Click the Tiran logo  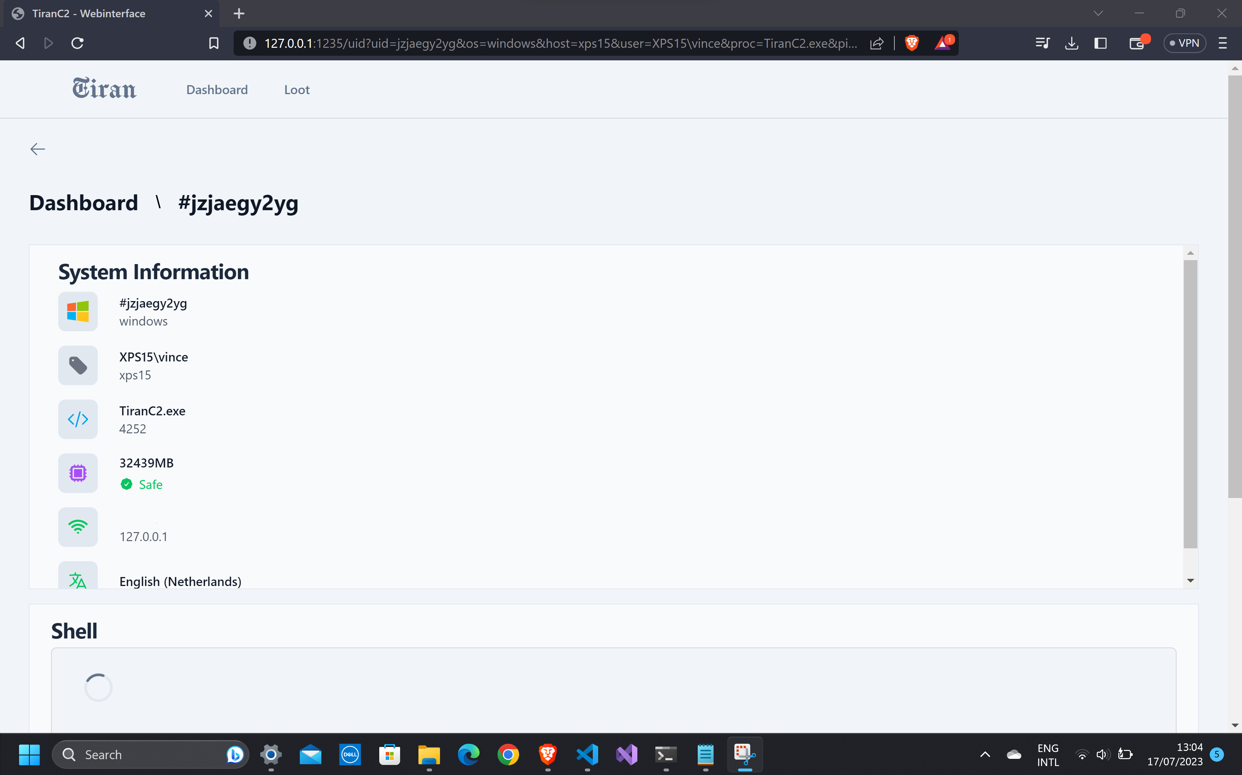(105, 89)
